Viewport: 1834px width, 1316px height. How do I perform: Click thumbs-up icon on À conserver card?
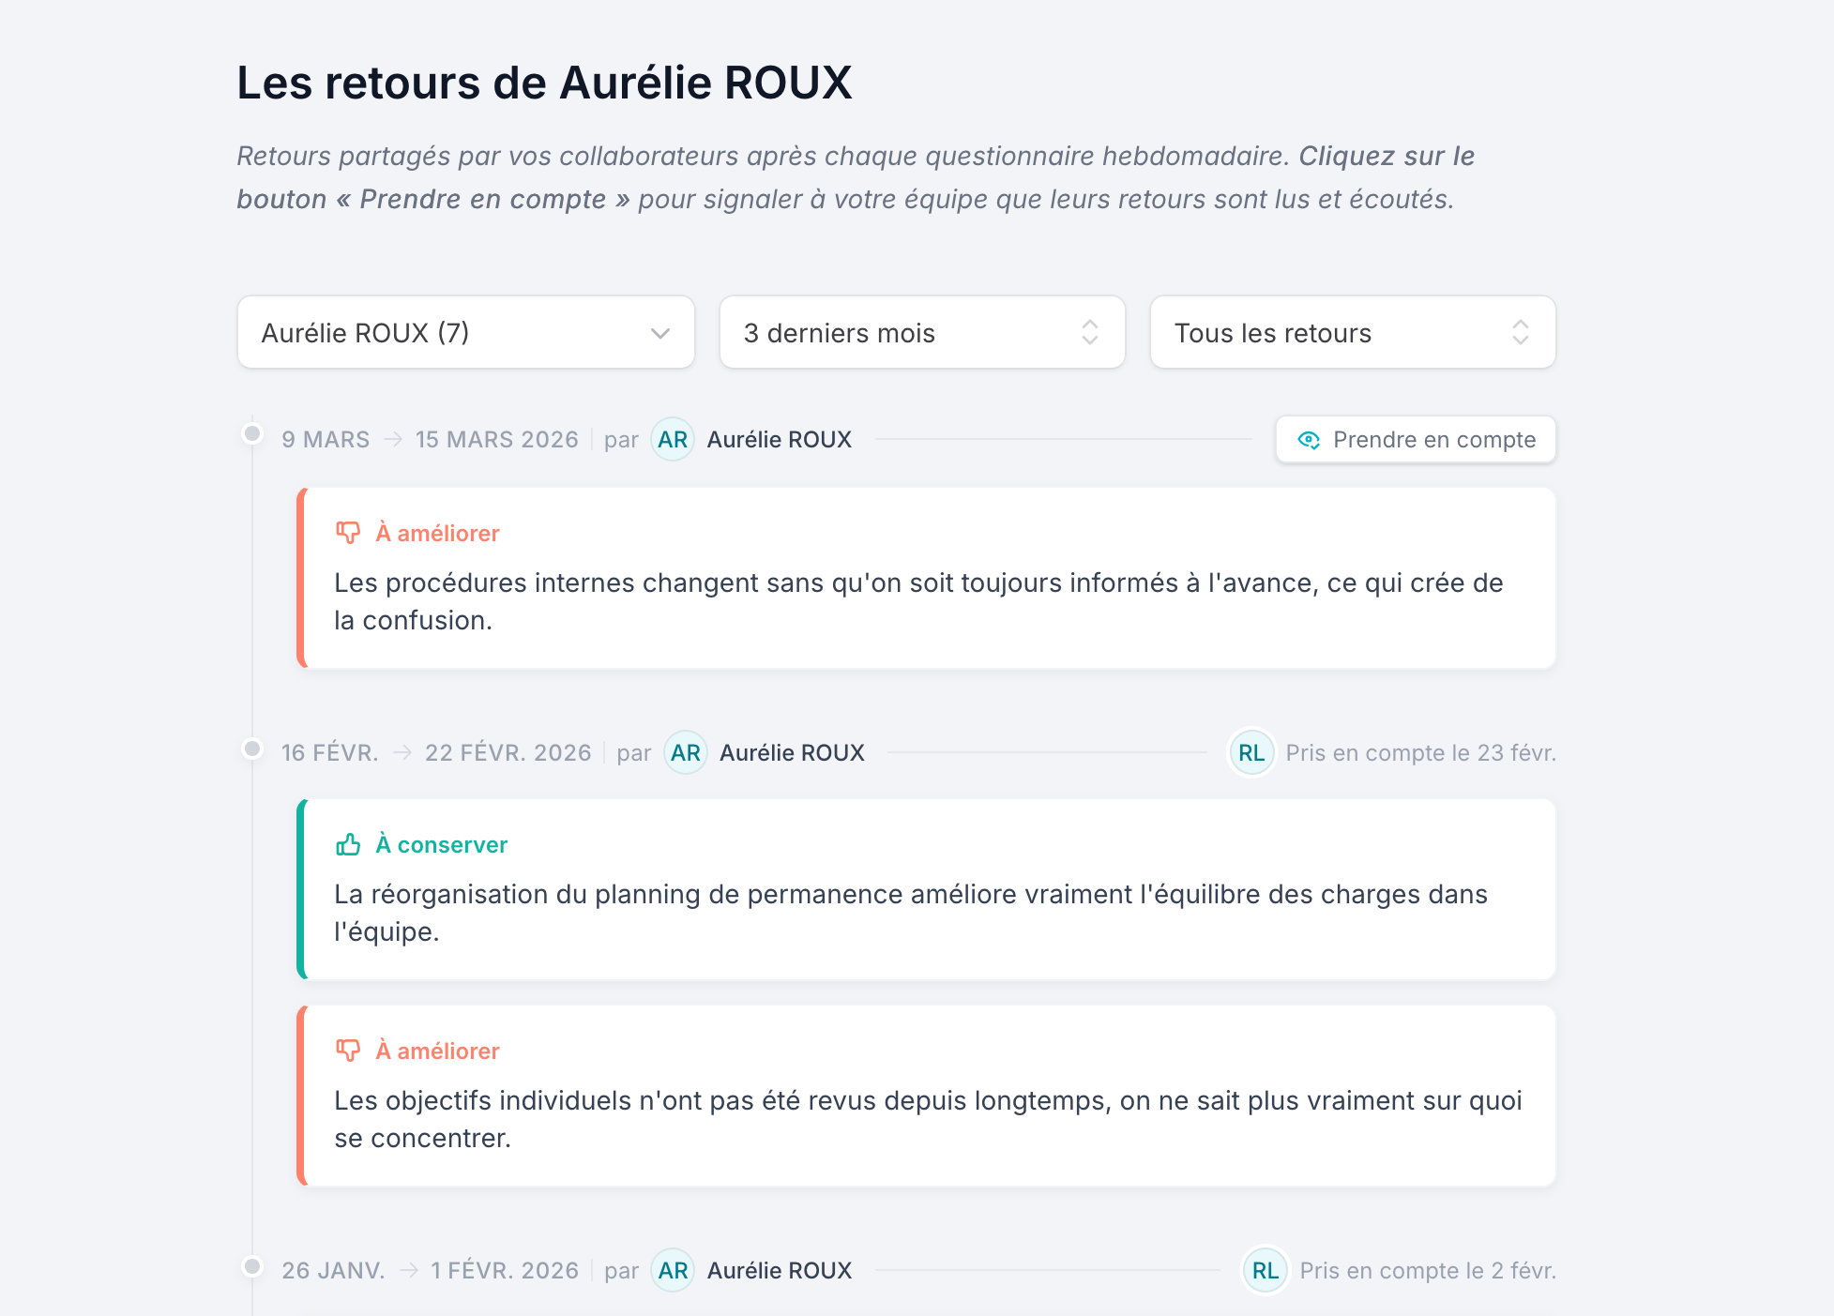(348, 844)
